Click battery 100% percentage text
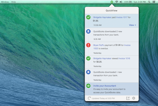 [x=126, y=2]
